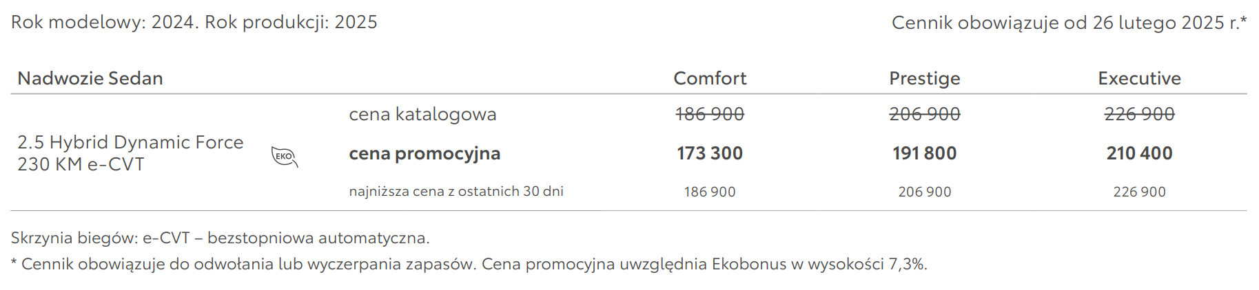Select the Comfort column header
The image size is (1259, 290).
[710, 78]
